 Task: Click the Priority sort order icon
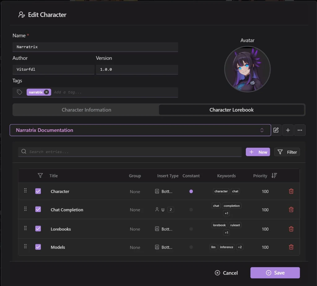[x=274, y=175]
